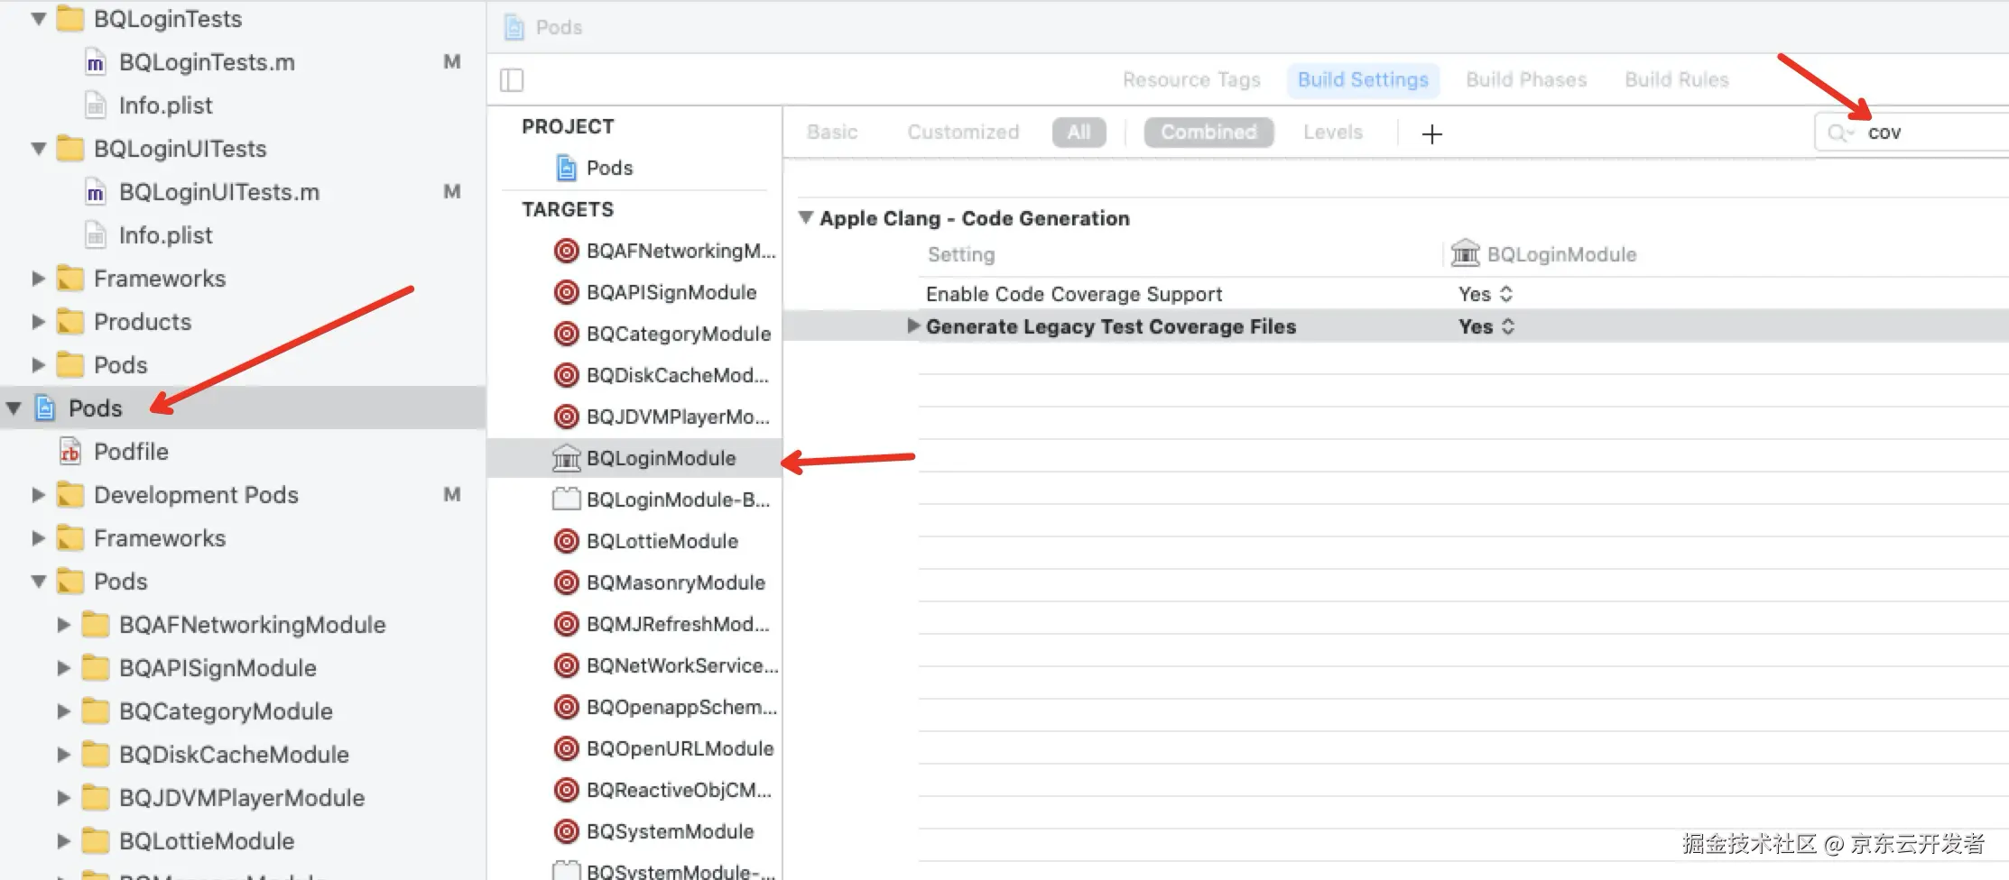This screenshot has height=880, width=2009.
Task: Collapse the BQLoginTests folder
Action: pyautogui.click(x=38, y=19)
